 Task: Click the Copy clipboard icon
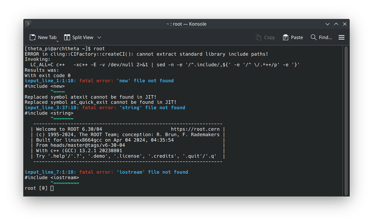pos(259,37)
